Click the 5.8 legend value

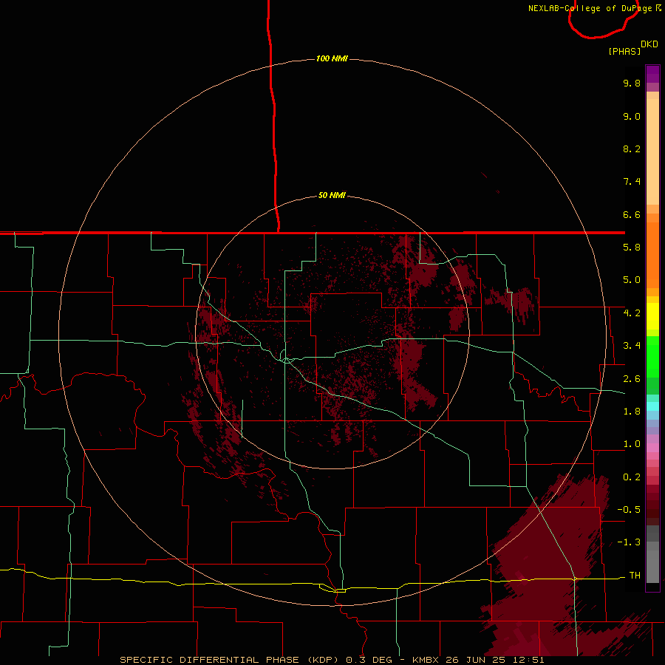point(632,248)
